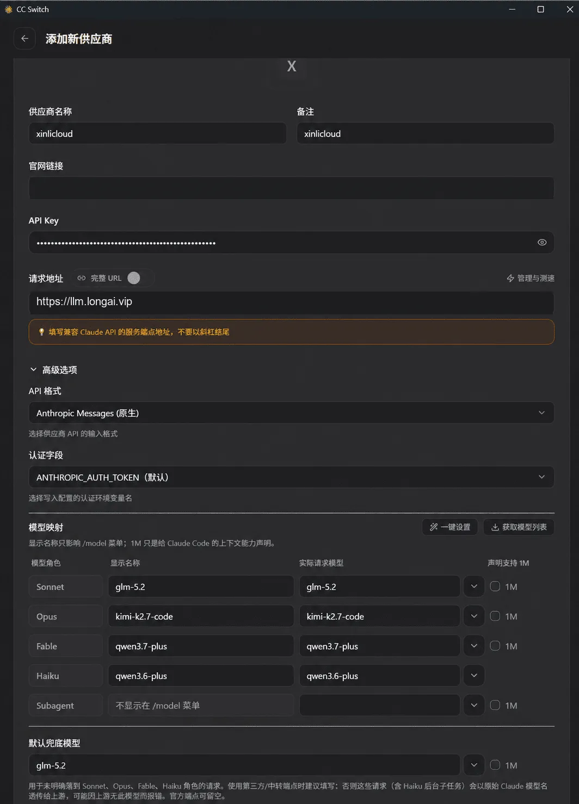Viewport: 579px width, 804px height.
Task: Open Subagent actual model dropdown arrow
Action: click(x=474, y=705)
